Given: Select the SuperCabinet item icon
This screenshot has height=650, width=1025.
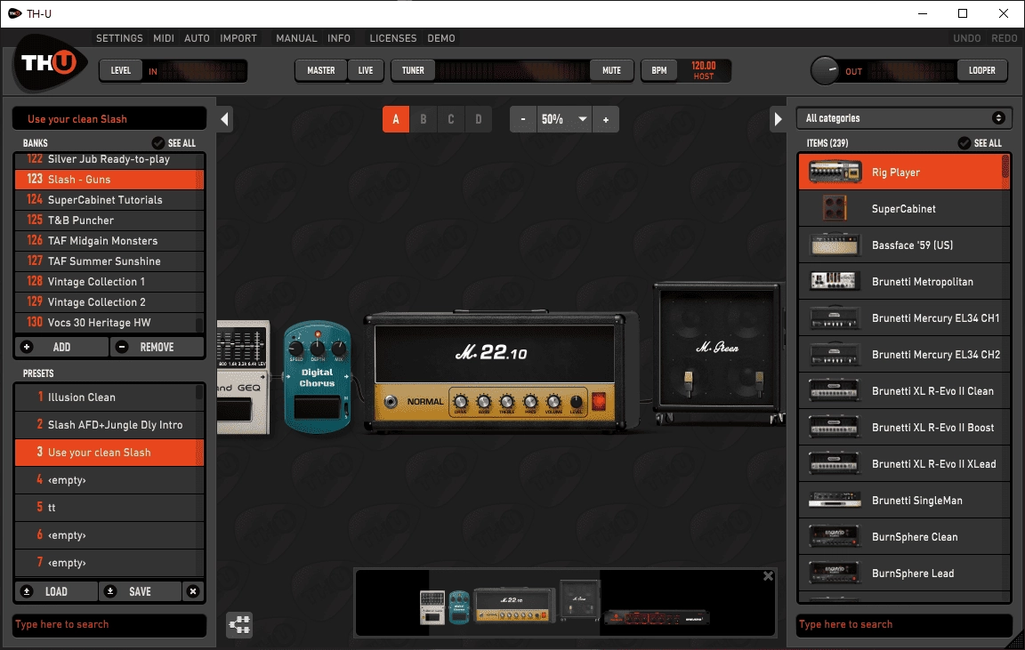Looking at the screenshot, I should [x=835, y=208].
